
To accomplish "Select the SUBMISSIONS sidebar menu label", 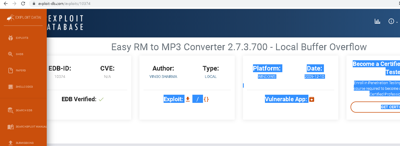I will [x=25, y=143].
